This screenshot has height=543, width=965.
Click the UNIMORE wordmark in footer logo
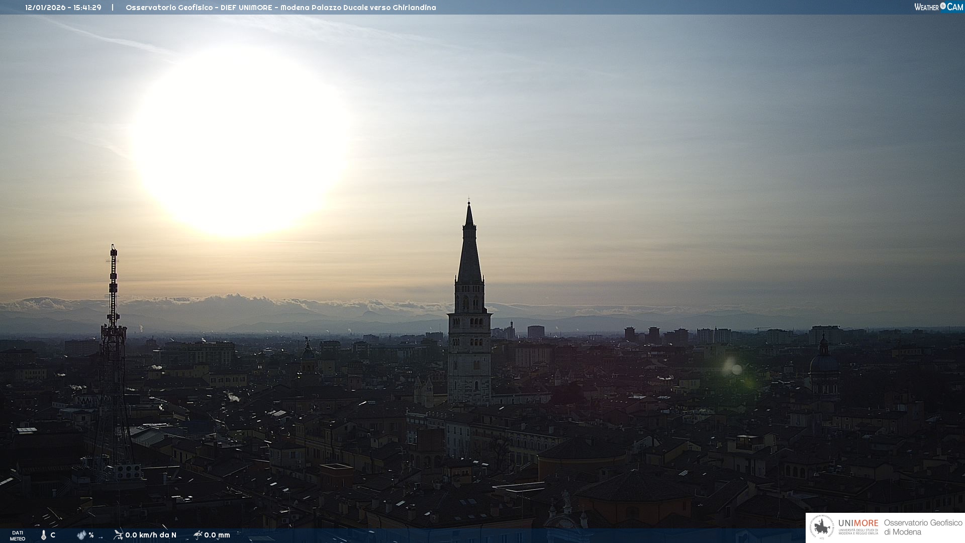(x=858, y=523)
